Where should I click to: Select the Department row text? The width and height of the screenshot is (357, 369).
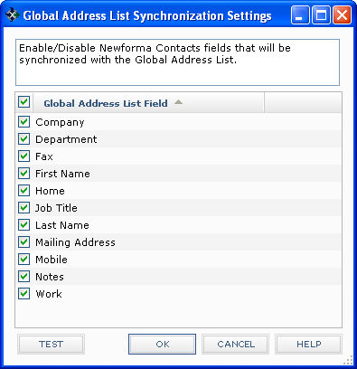click(66, 139)
